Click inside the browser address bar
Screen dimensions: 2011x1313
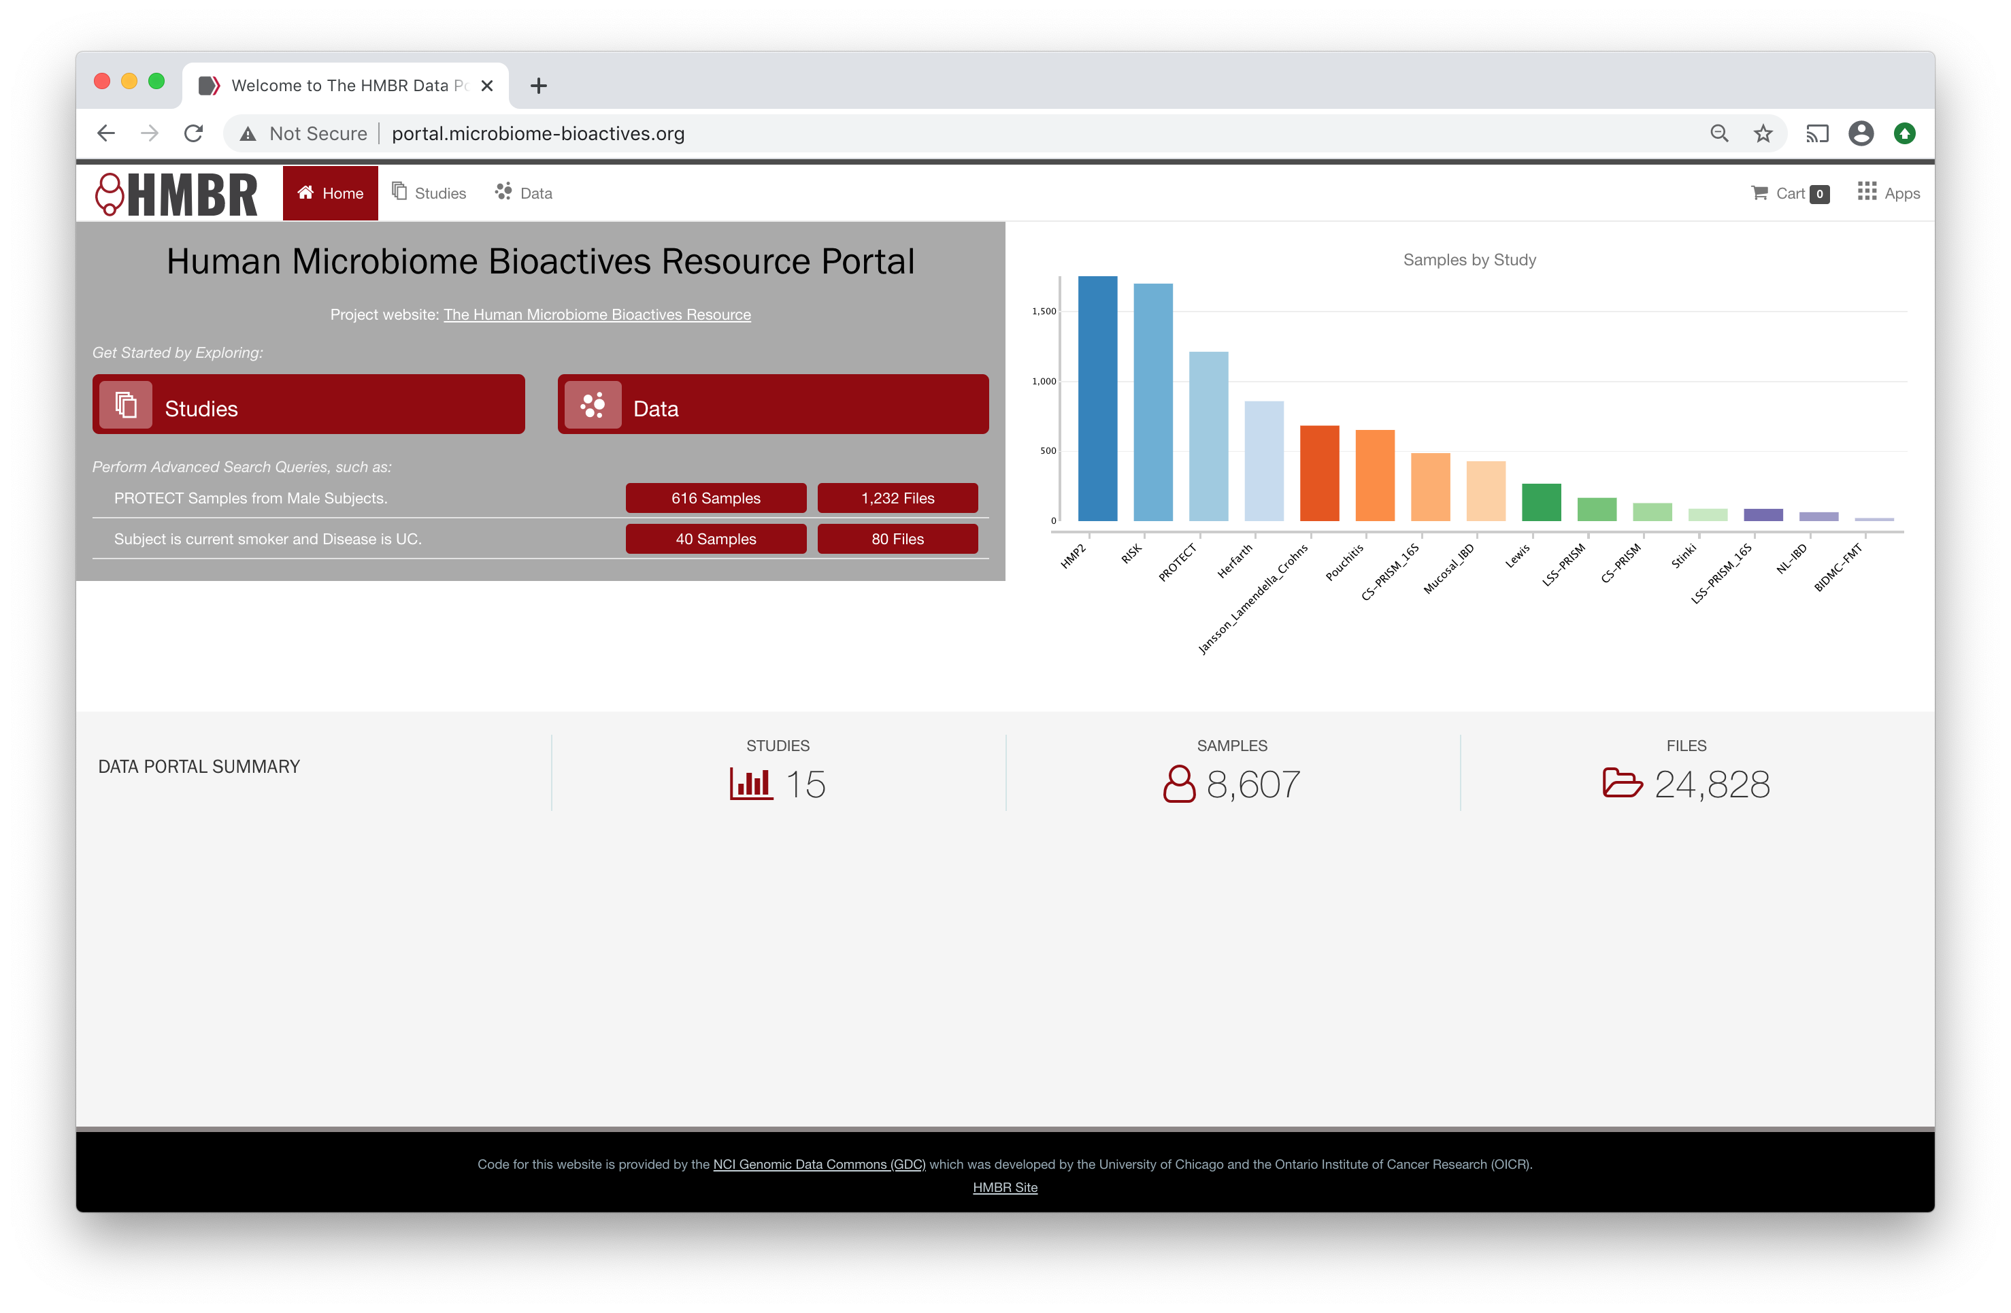pyautogui.click(x=591, y=133)
